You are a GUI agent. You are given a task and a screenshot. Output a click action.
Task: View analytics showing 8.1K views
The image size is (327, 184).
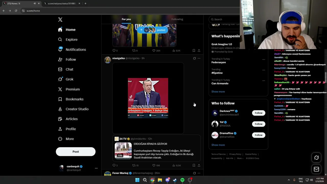click(177, 51)
